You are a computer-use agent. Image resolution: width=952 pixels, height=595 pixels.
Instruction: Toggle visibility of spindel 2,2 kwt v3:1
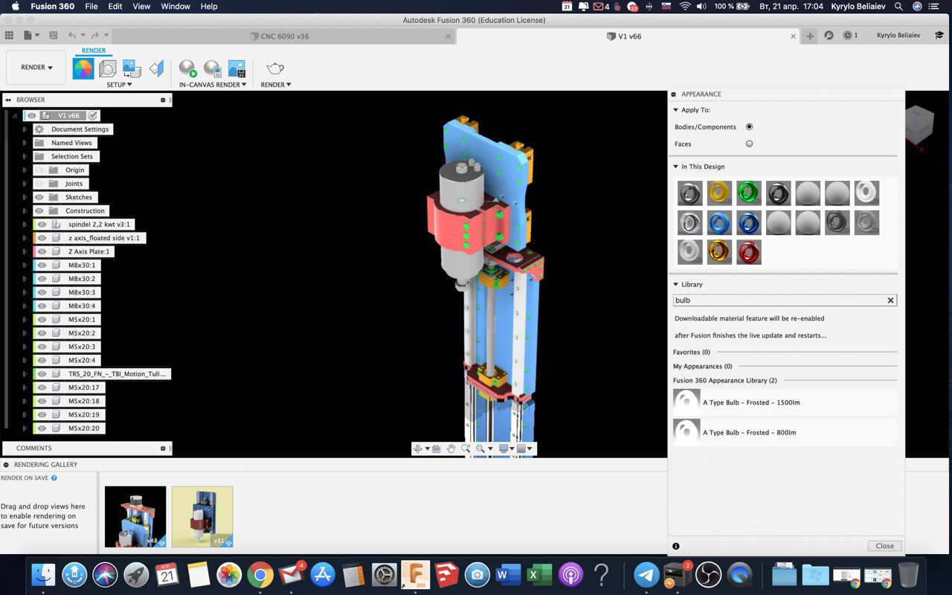coord(42,225)
